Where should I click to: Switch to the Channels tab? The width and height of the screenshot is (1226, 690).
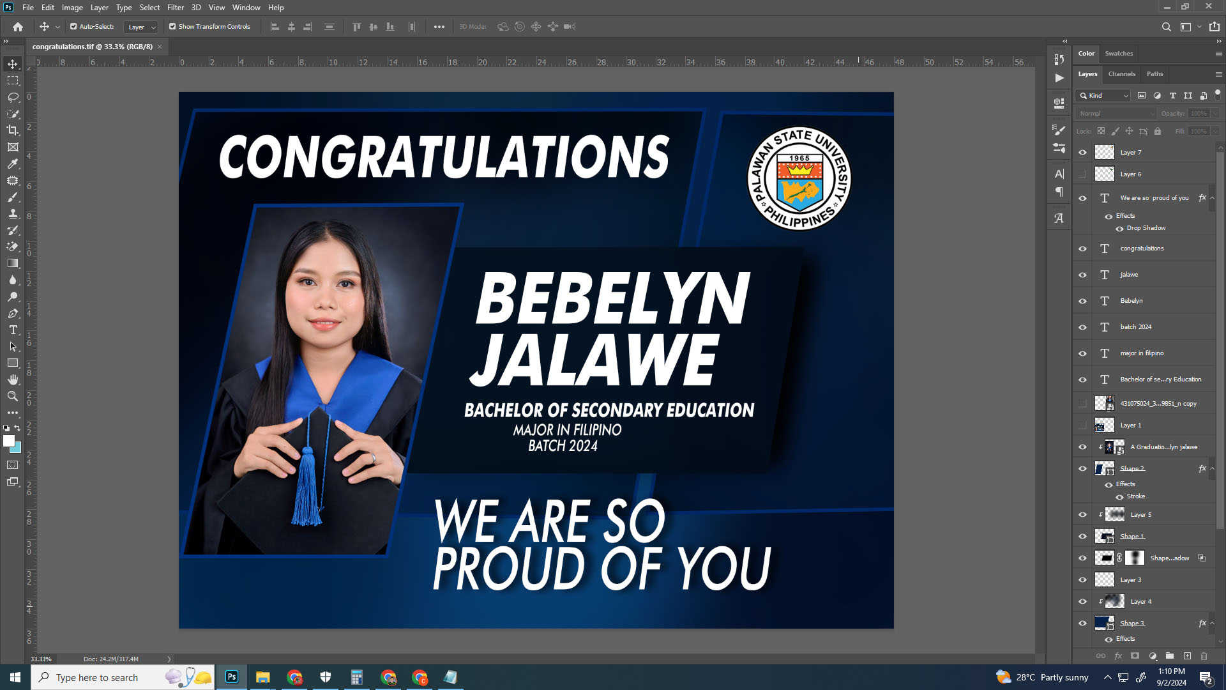coord(1122,74)
